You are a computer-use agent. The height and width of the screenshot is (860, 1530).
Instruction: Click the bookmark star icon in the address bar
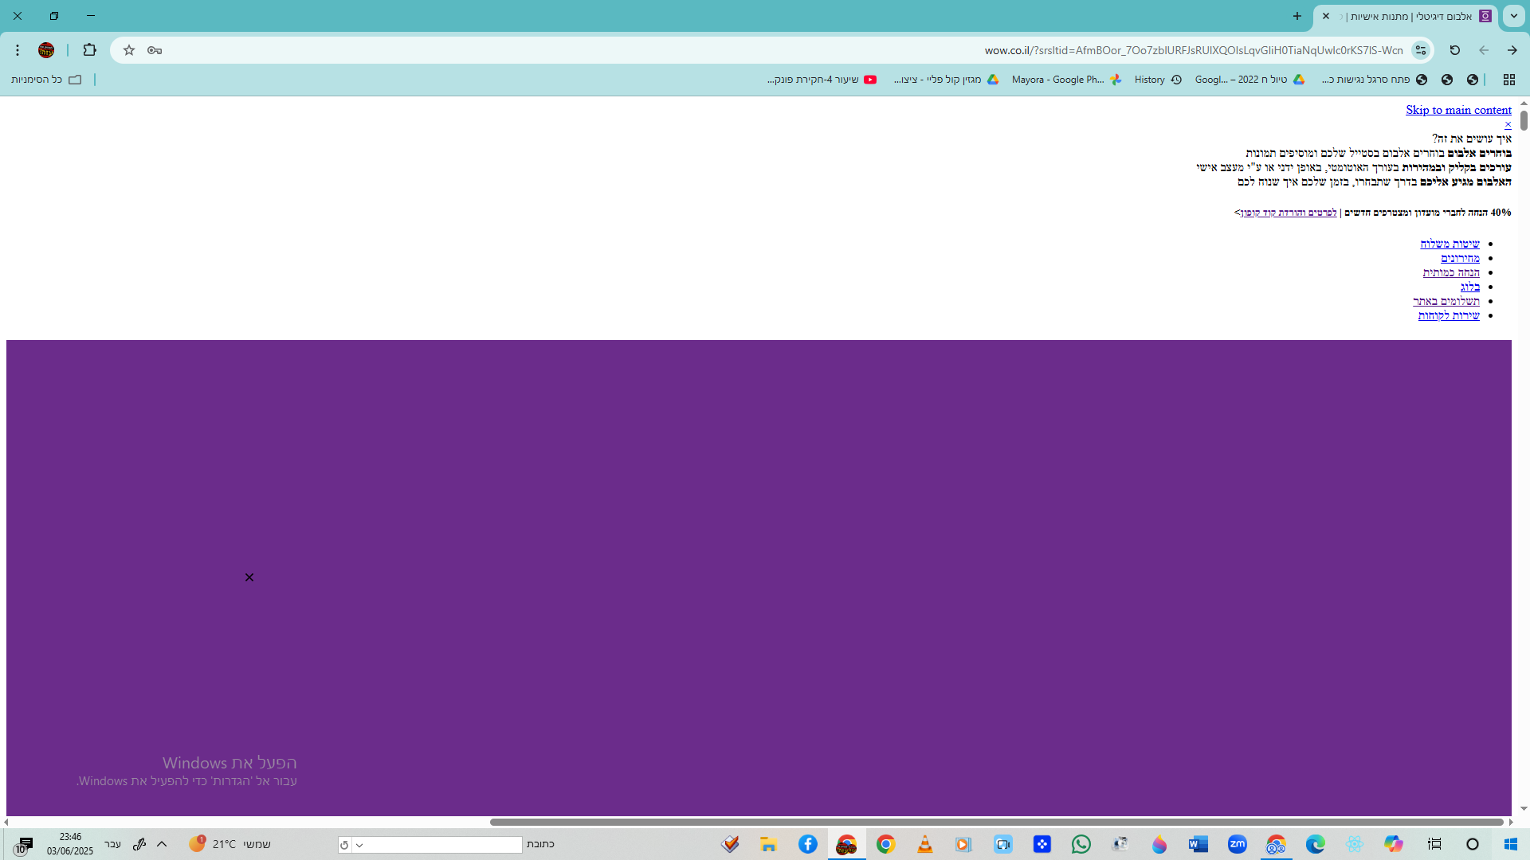point(129,50)
